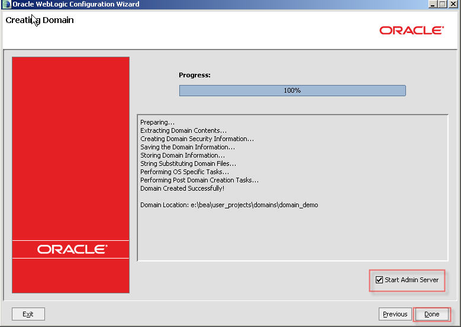Click the Domain Location path line
The height and width of the screenshot is (327, 461).
[x=229, y=205]
